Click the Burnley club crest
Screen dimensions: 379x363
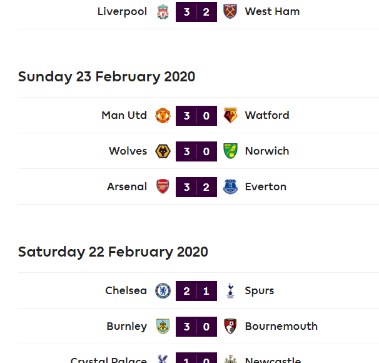(163, 326)
